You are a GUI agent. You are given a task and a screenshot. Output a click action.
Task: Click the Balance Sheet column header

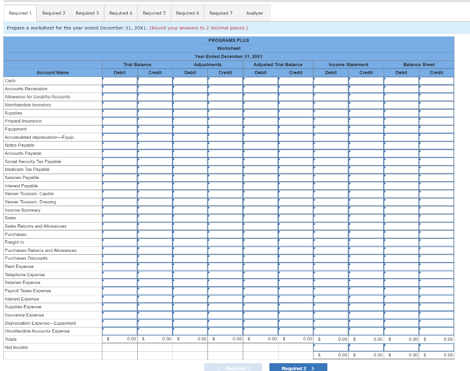click(x=419, y=65)
